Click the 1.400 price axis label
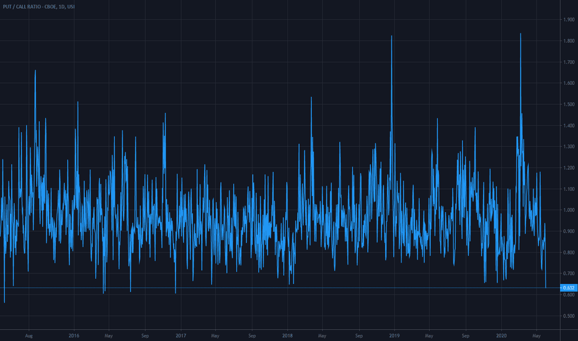This screenshot has height=341, width=578. tap(569, 126)
